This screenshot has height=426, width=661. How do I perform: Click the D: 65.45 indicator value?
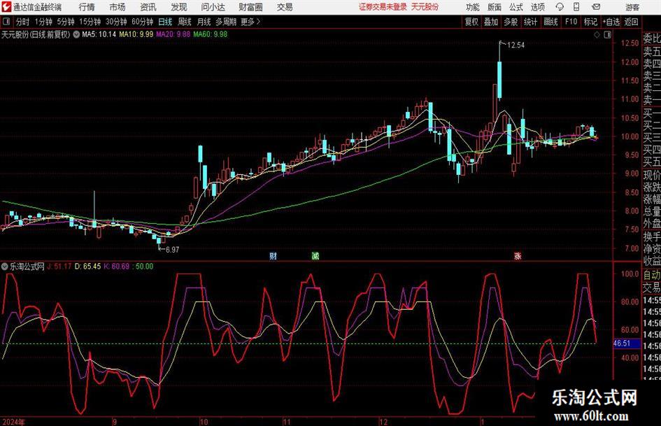[x=87, y=267]
